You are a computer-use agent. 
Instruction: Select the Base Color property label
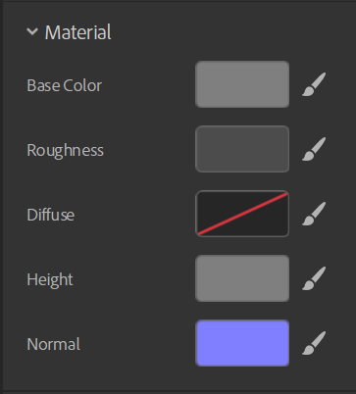(x=65, y=85)
